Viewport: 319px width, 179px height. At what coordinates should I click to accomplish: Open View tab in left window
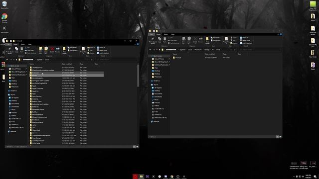pyautogui.click(x=30, y=44)
